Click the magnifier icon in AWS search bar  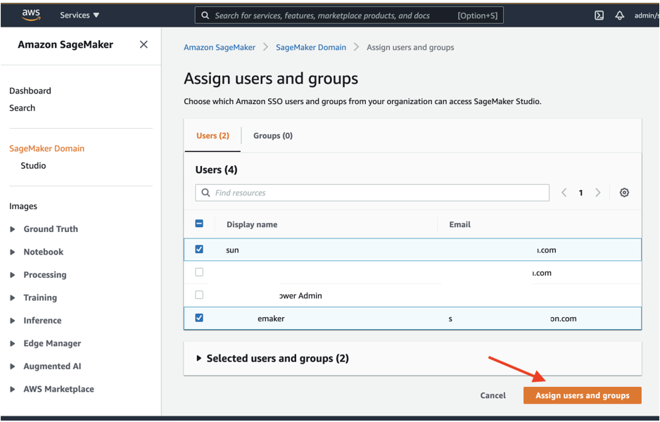point(205,15)
